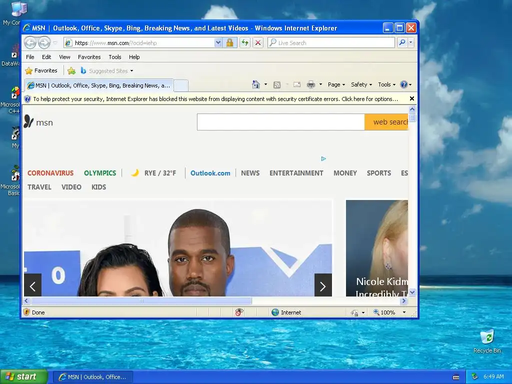
Task: Open the command bar Tools dropdown
Action: pyautogui.click(x=386, y=84)
